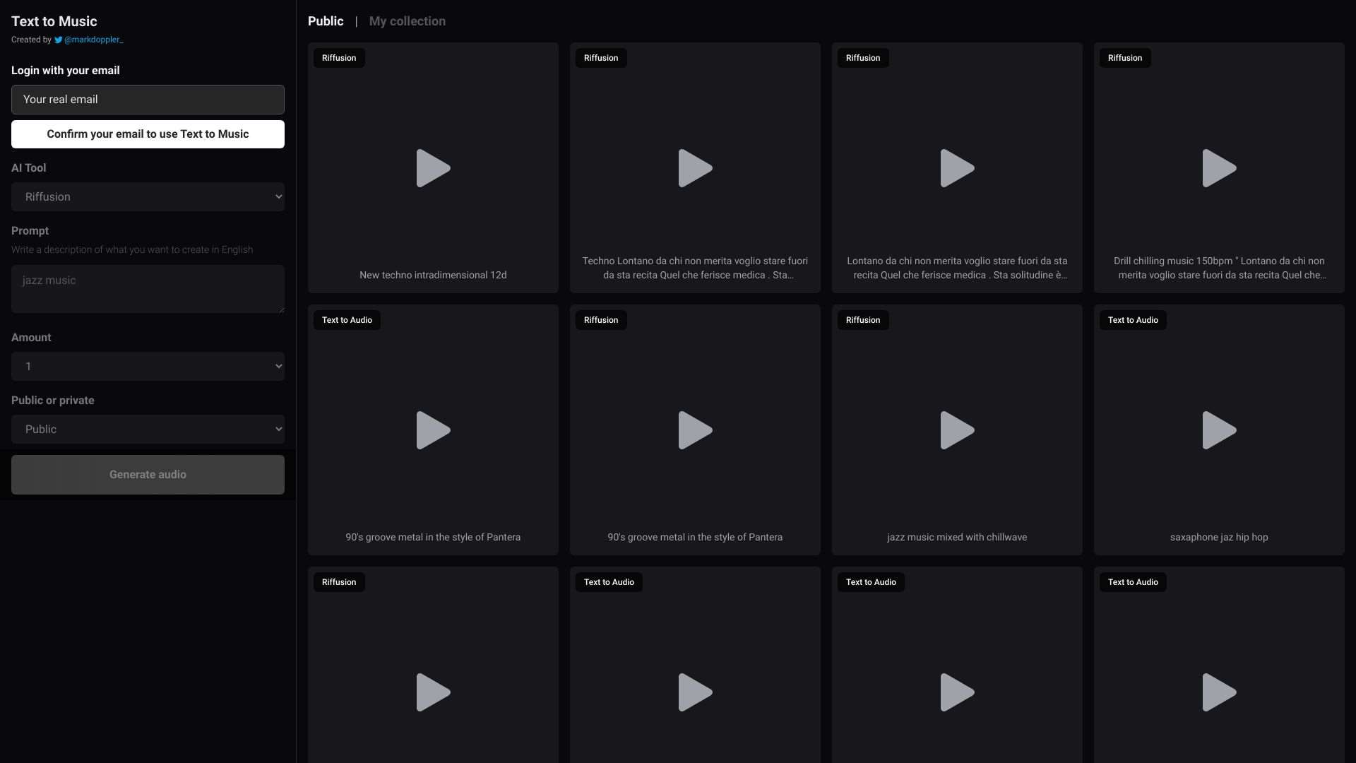Select the Public tab
The height and width of the screenshot is (763, 1356).
tap(325, 21)
